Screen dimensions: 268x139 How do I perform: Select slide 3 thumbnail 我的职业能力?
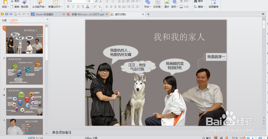coord(24,102)
